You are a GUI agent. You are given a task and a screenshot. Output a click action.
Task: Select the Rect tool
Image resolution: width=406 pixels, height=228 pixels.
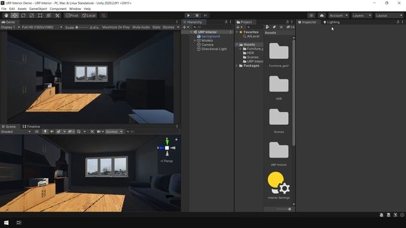coord(40,15)
